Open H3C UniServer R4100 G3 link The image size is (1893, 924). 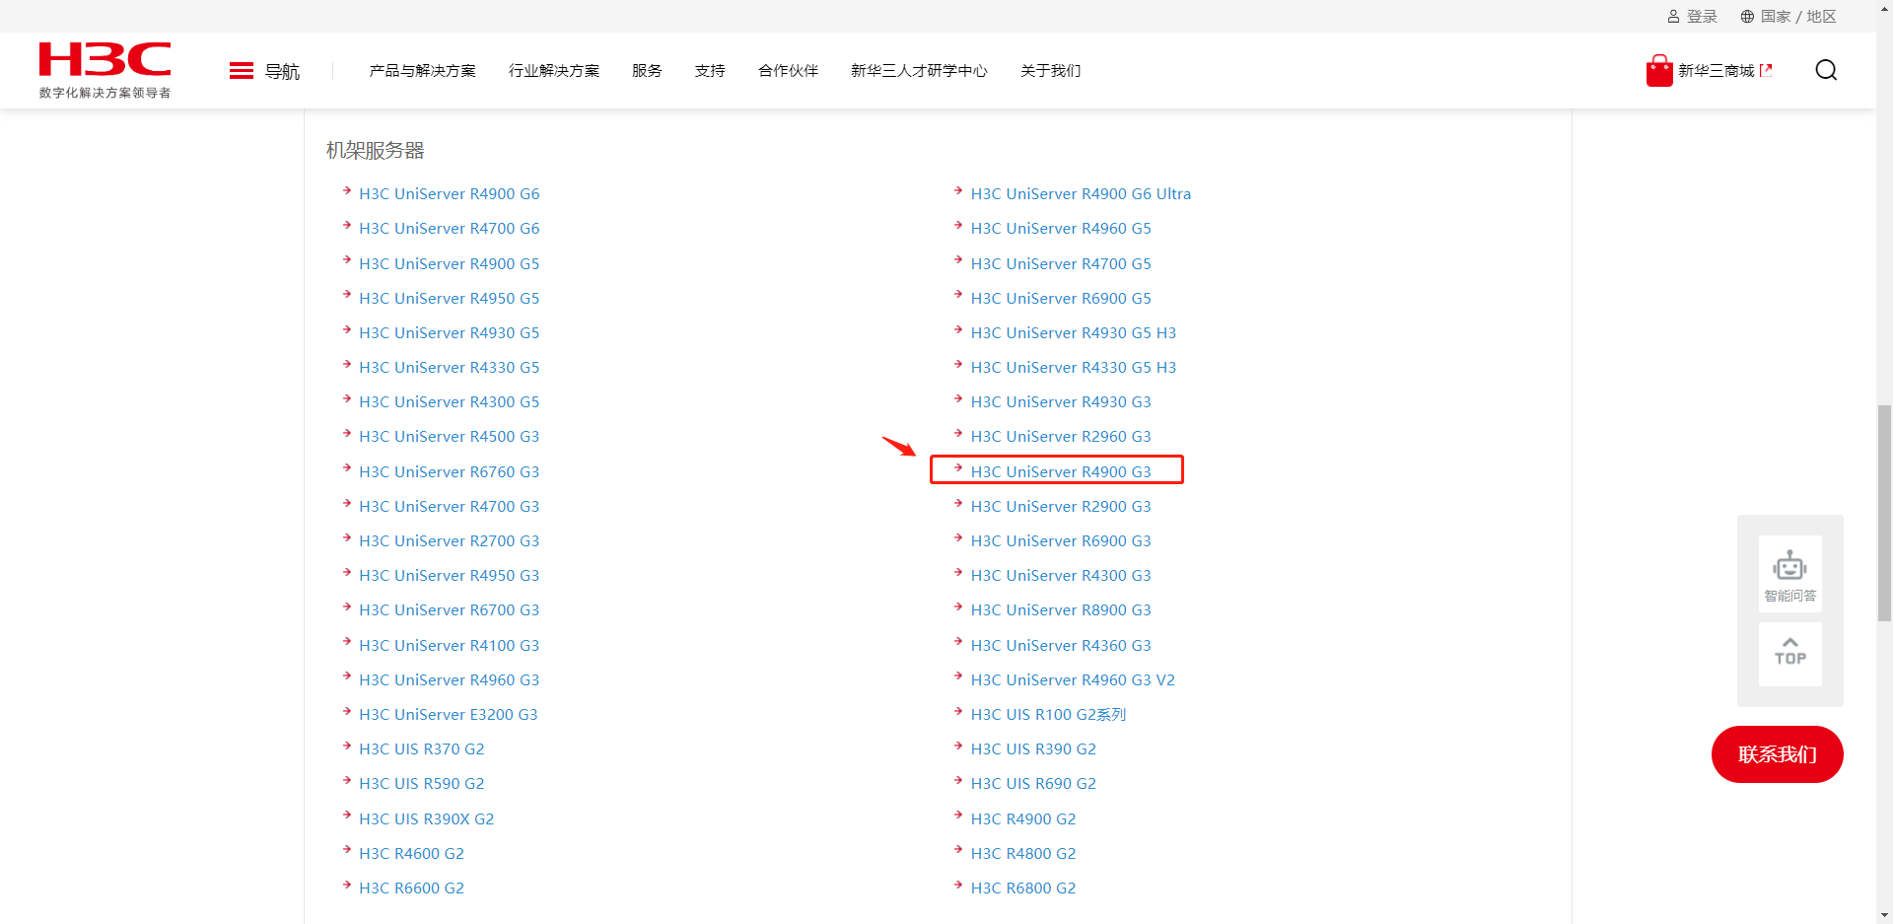point(450,646)
